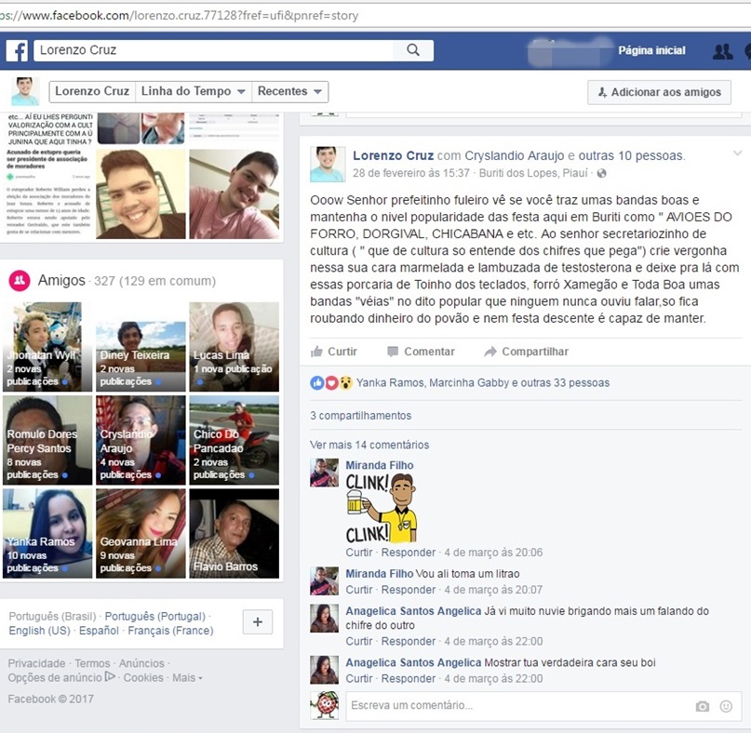
Task: Click the camera icon in comment box
Action: pos(703,706)
